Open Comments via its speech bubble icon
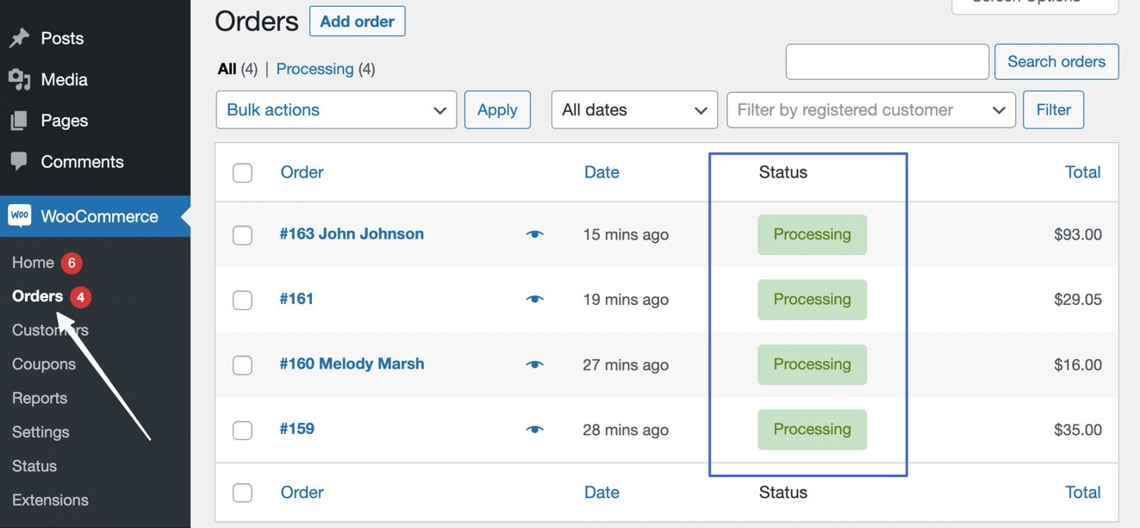 click(19, 161)
